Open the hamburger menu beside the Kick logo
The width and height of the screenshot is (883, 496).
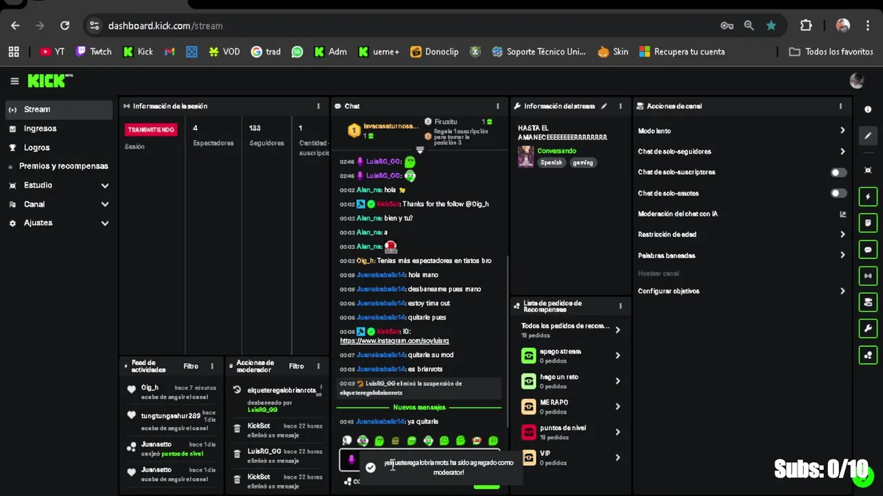pos(14,81)
